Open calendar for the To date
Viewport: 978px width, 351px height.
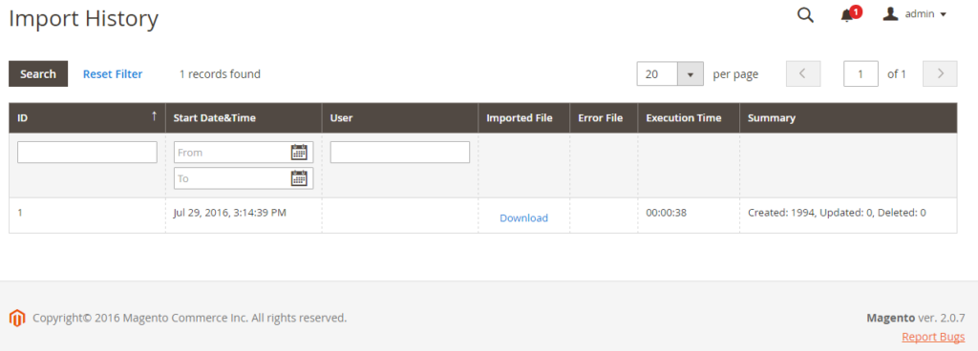tap(299, 178)
